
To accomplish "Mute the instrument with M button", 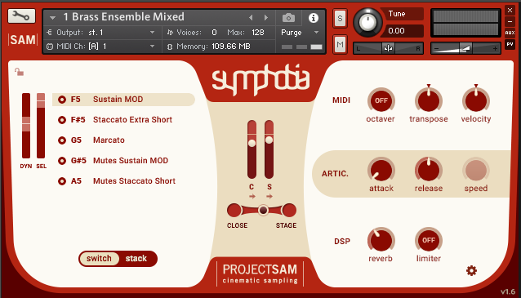I will 340,44.
